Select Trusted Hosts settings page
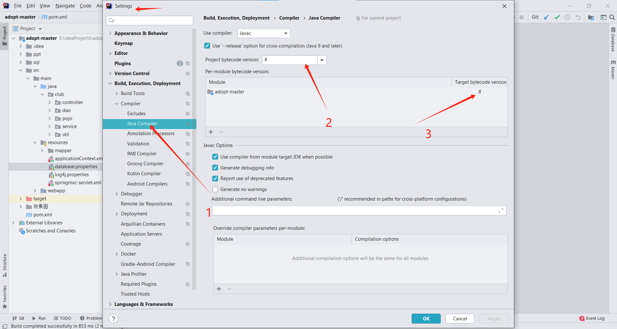617x329 pixels. tap(135, 294)
